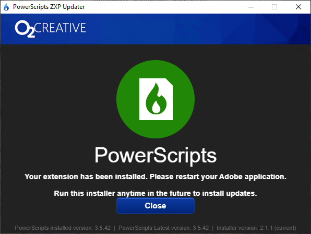Click the greyed-out maximize window button
The width and height of the screenshot is (311, 234).
pyautogui.click(x=274, y=7)
